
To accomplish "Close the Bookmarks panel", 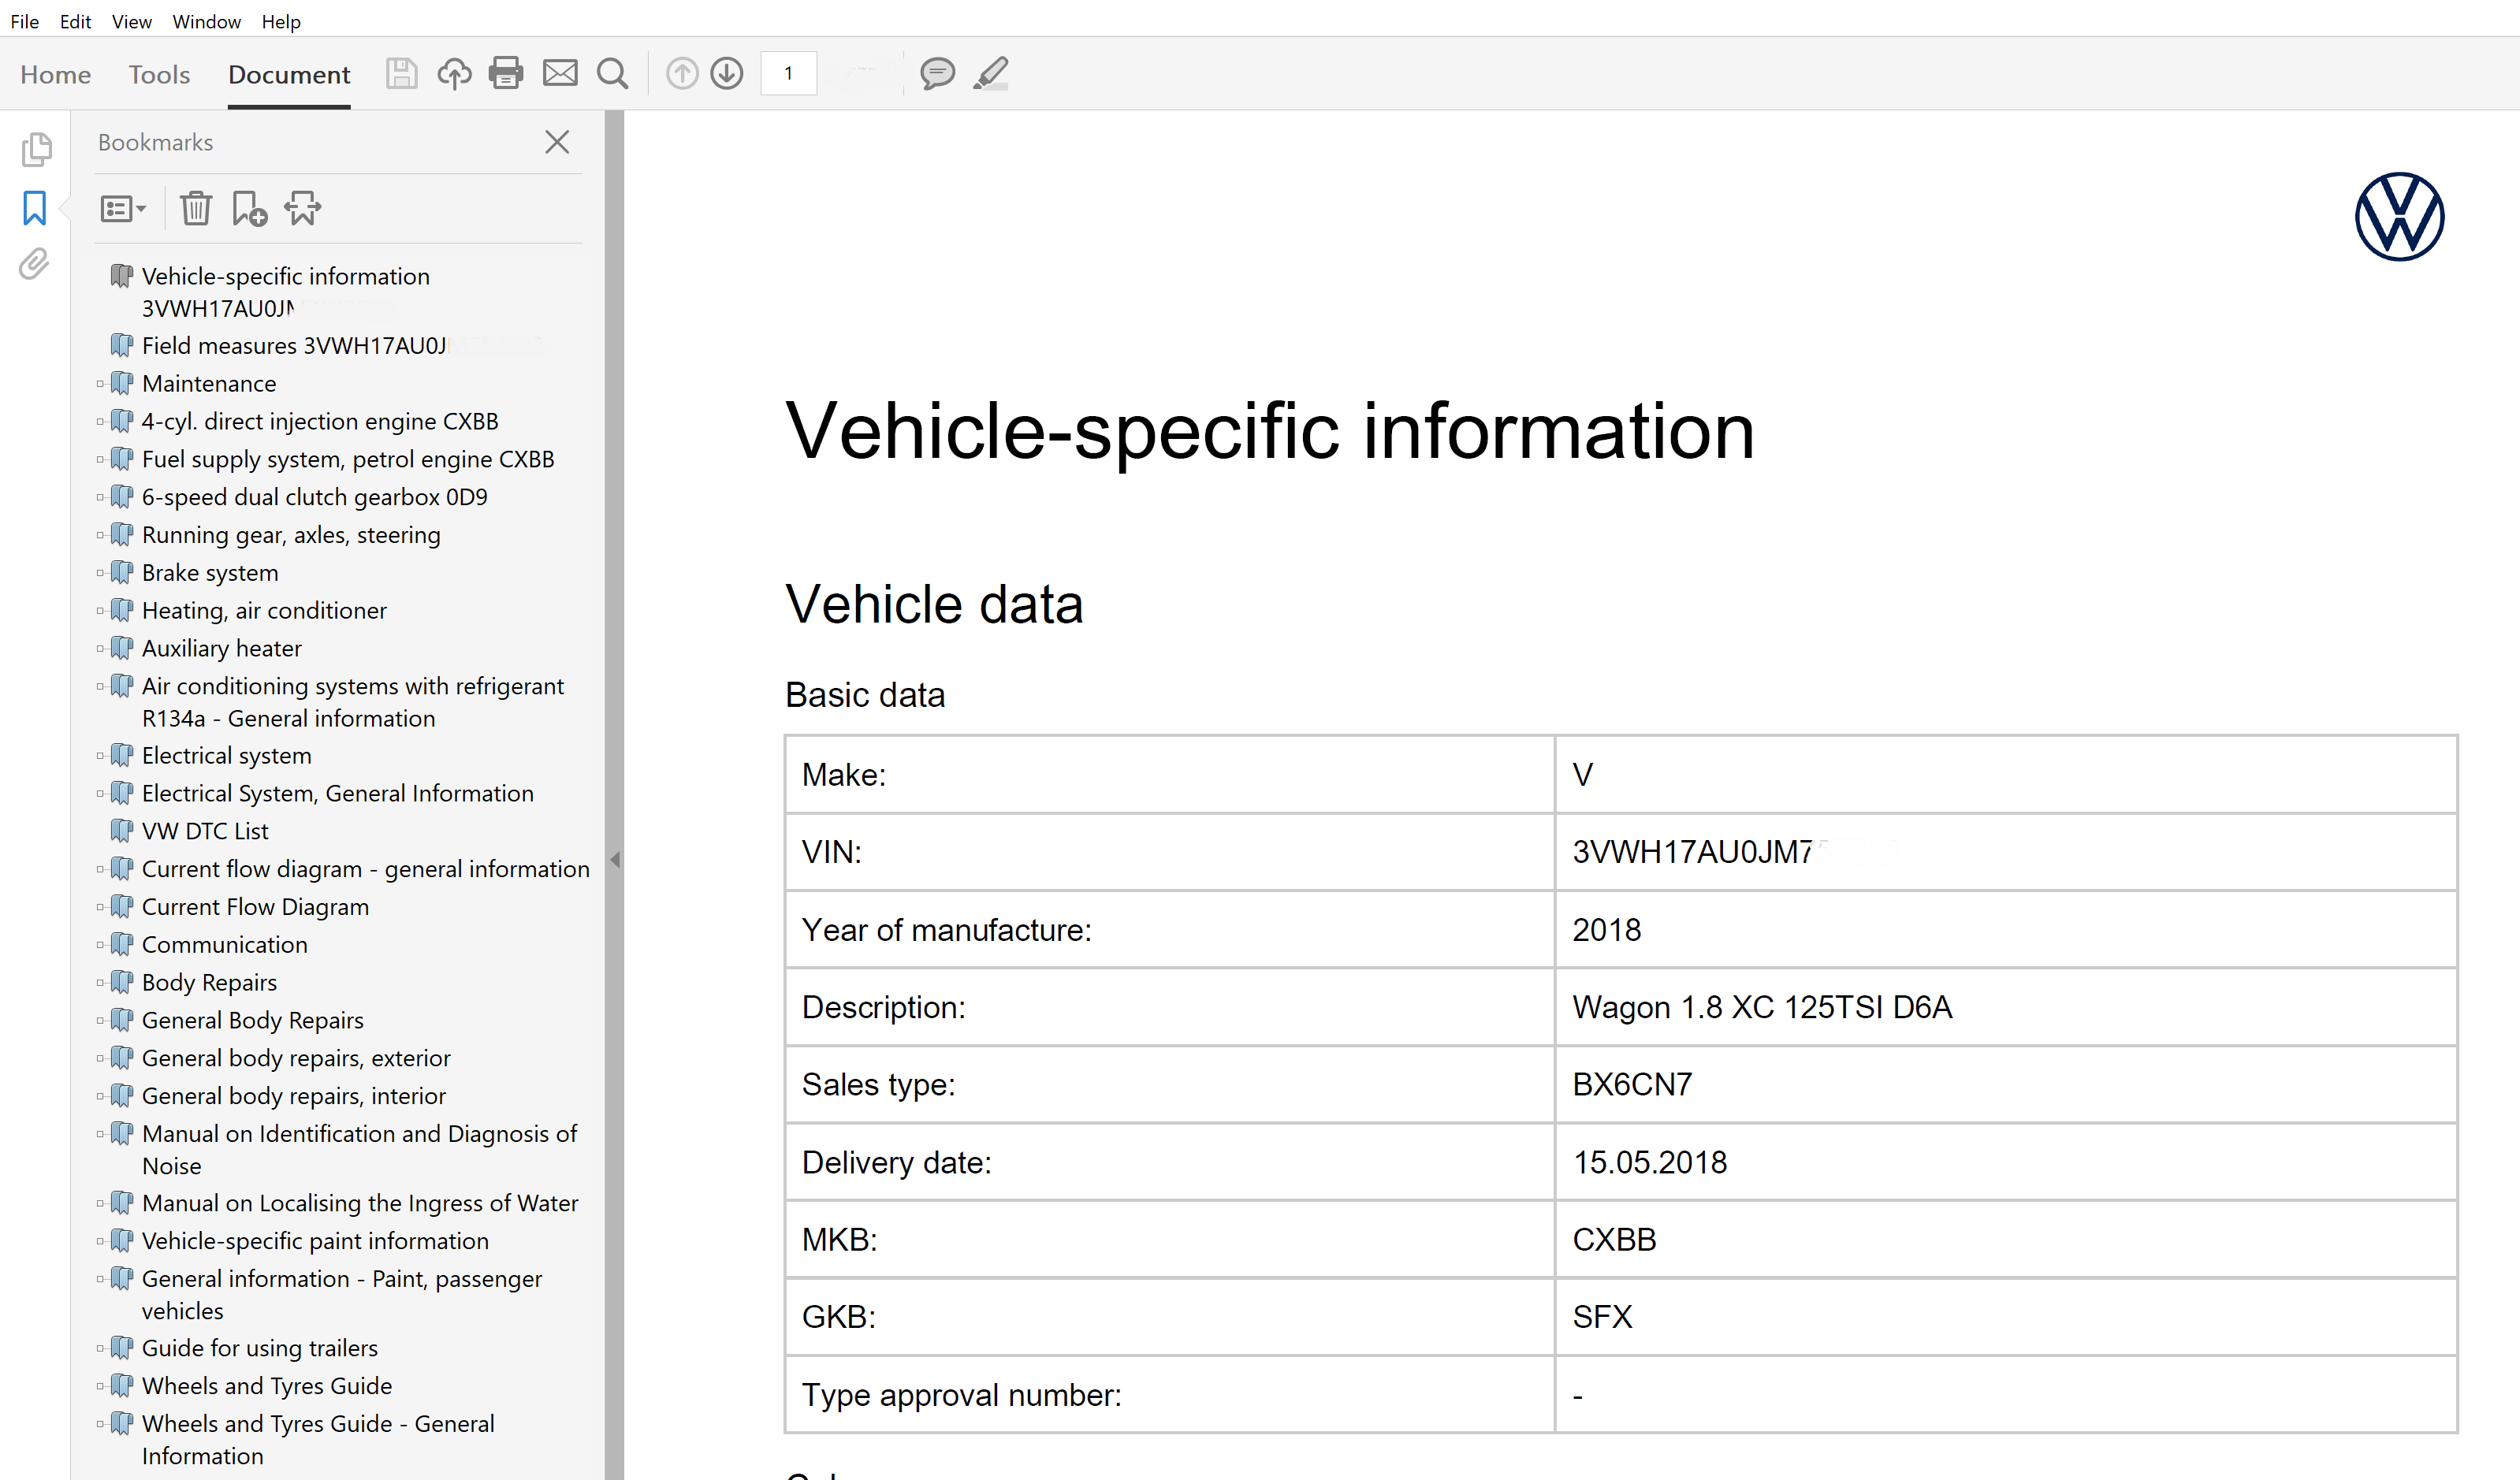I will [x=557, y=142].
